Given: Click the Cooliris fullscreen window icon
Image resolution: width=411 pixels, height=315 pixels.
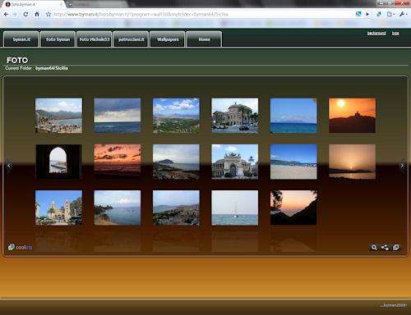Looking at the screenshot, I should point(396,248).
